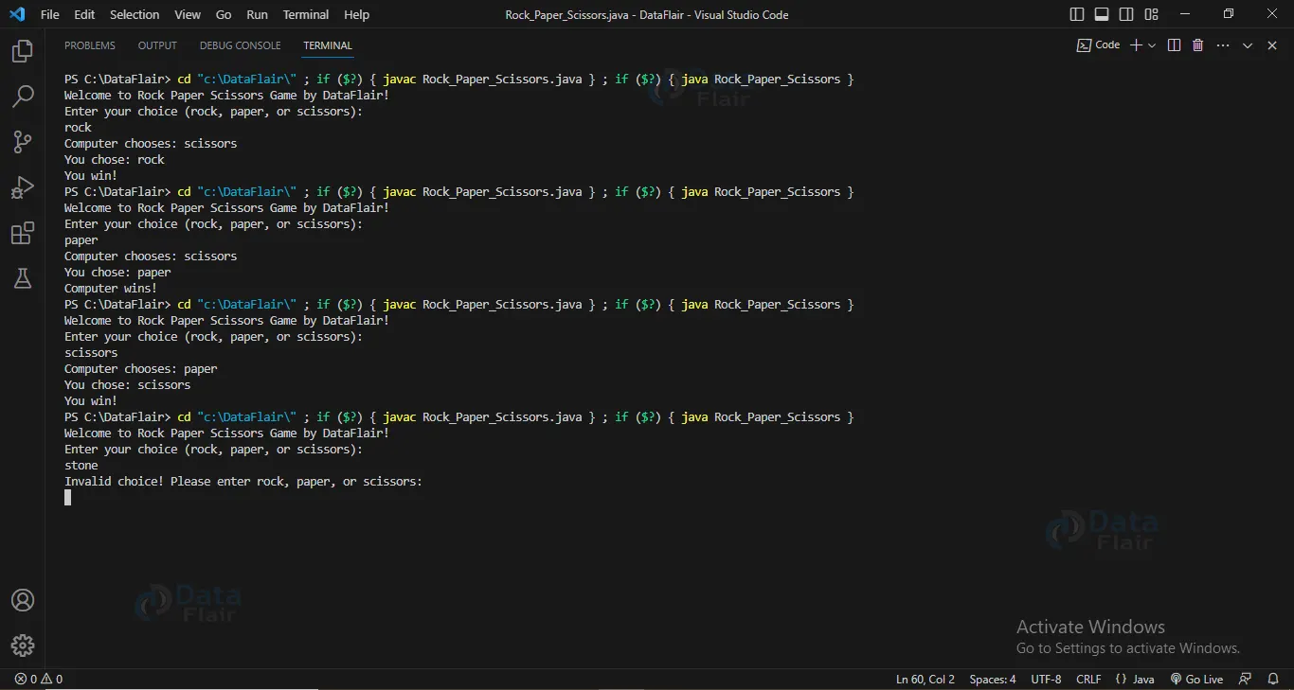Open the Go menu

point(224,14)
